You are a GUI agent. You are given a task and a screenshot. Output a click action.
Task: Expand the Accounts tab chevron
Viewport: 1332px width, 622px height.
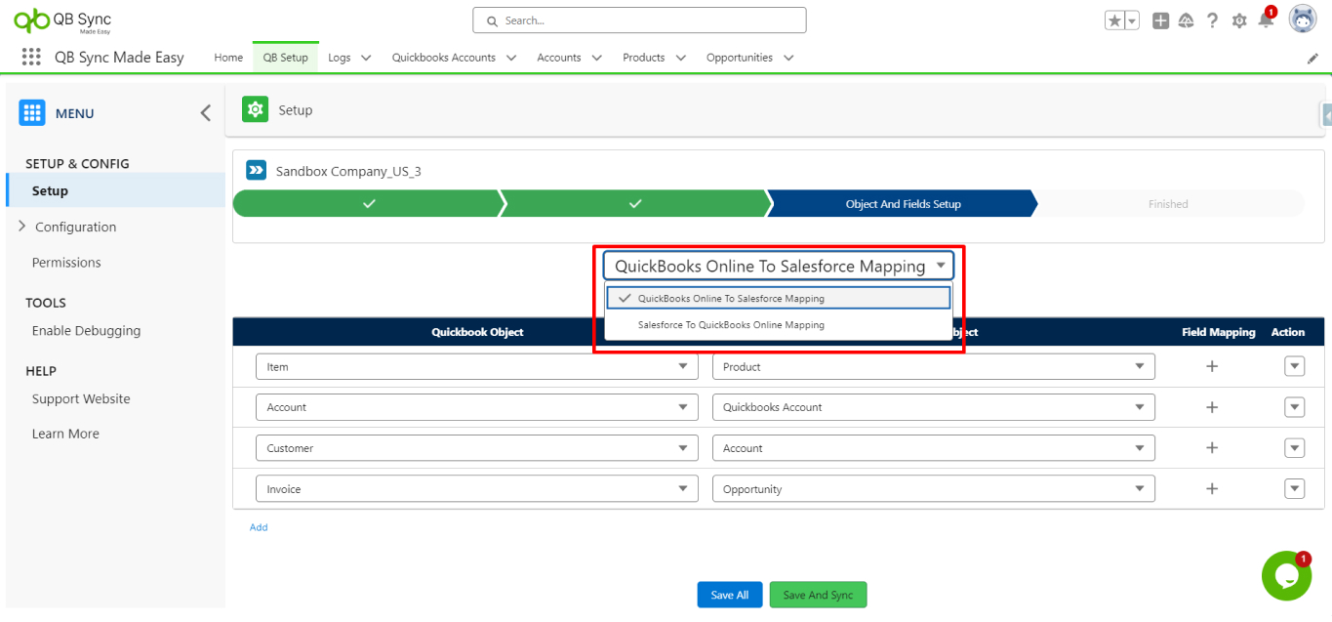tap(596, 58)
